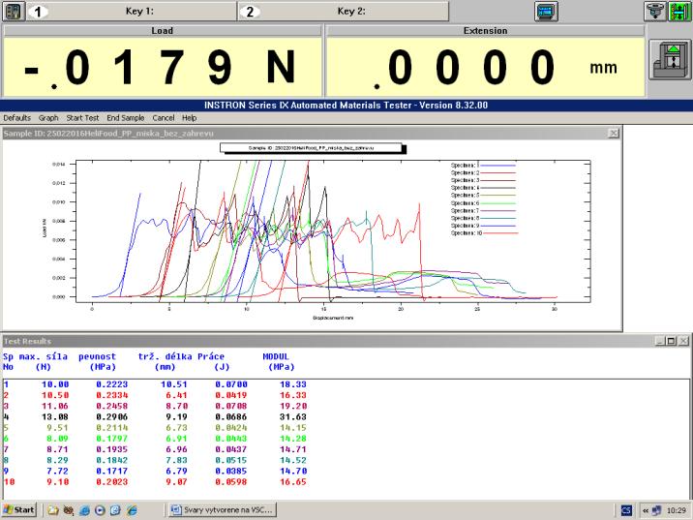Click Specimen 4 legend entry
693x520 pixels.
[x=483, y=188]
